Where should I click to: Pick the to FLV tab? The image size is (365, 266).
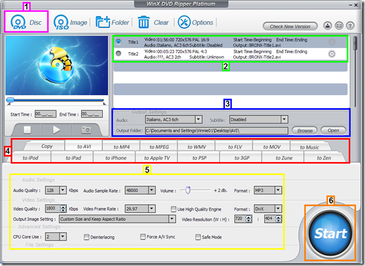[x=235, y=147]
